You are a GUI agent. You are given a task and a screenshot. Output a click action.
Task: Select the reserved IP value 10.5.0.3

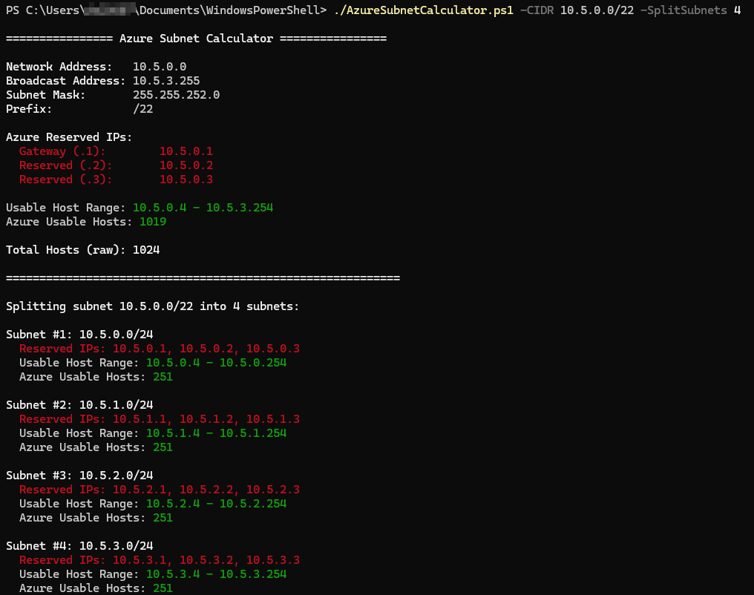coord(186,180)
